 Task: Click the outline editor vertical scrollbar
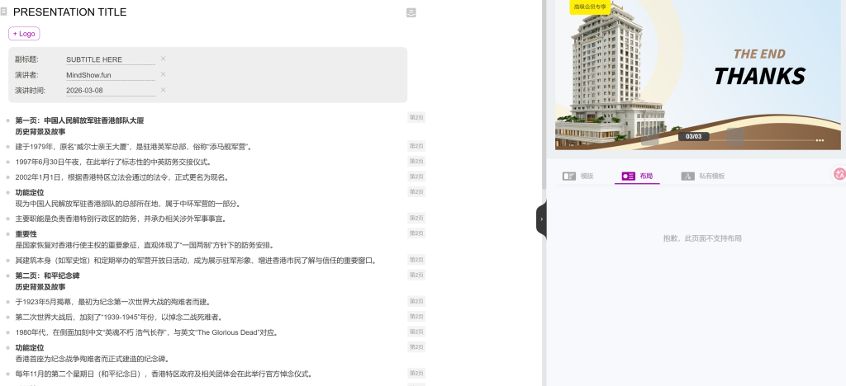coord(544,94)
